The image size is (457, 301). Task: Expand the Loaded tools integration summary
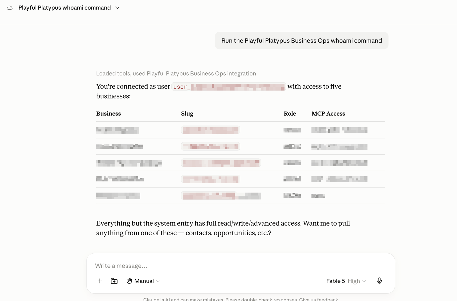pos(176,73)
